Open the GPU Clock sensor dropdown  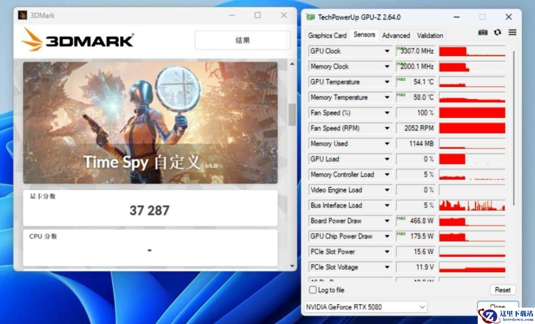click(387, 51)
